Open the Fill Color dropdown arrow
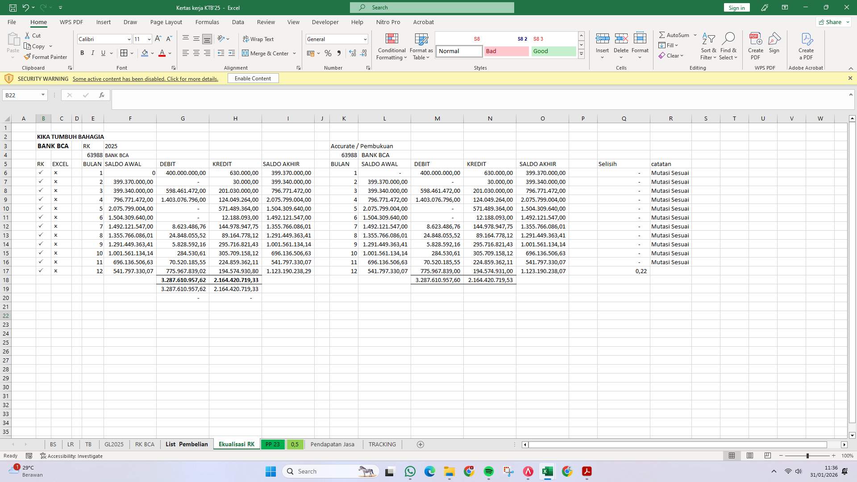 point(152,54)
